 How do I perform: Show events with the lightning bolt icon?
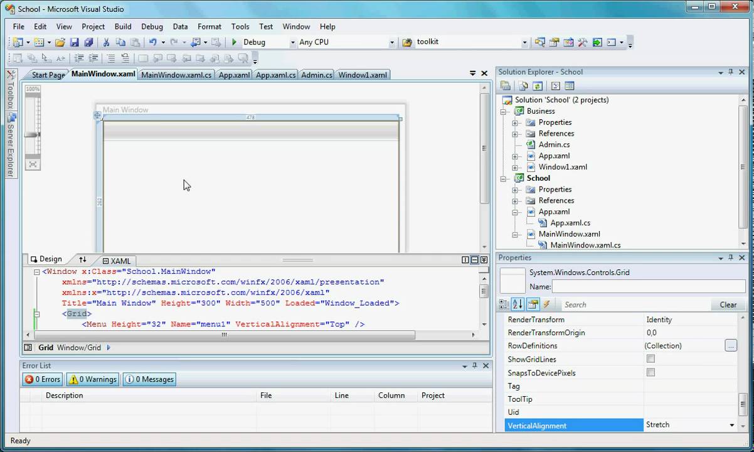(546, 304)
